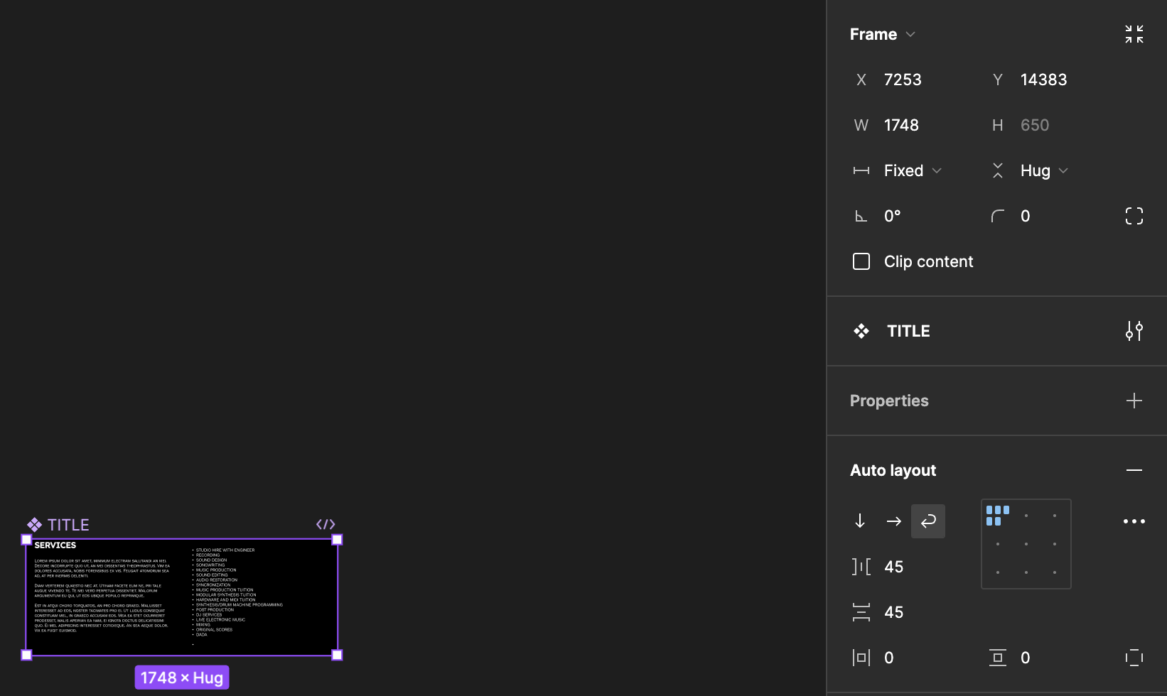Click the height field showing 650
The image size is (1167, 696).
click(1035, 125)
